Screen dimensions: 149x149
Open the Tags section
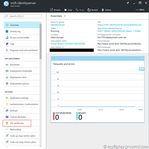click(x=22, y=44)
